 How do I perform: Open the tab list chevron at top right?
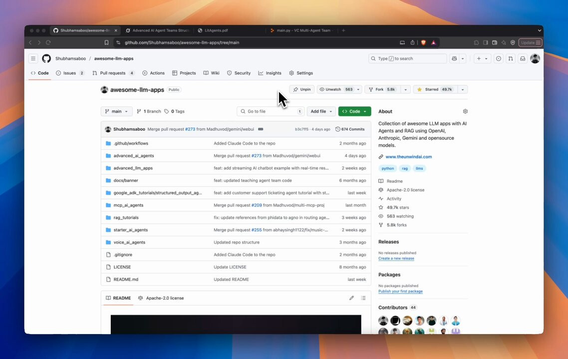click(540, 30)
